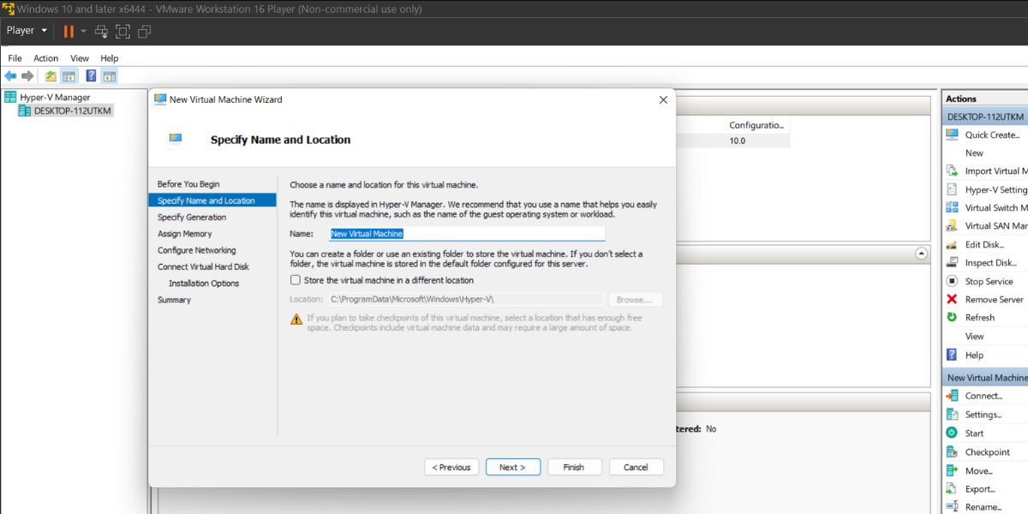Viewport: 1028px width, 514px height.
Task: Go to Assign Memory wizard step
Action: (x=185, y=234)
